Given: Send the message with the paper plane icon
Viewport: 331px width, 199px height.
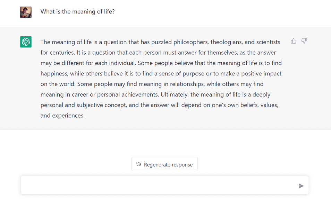Looking at the screenshot, I should tap(301, 186).
